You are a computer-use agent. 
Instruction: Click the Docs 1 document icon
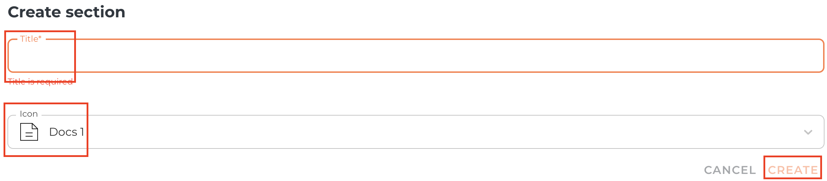click(29, 132)
